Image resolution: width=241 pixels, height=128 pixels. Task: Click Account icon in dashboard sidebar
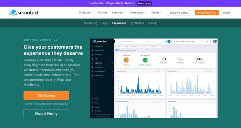click(93, 107)
